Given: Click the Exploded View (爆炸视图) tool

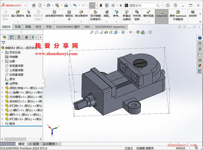Looking at the screenshot, I should coord(148,14).
